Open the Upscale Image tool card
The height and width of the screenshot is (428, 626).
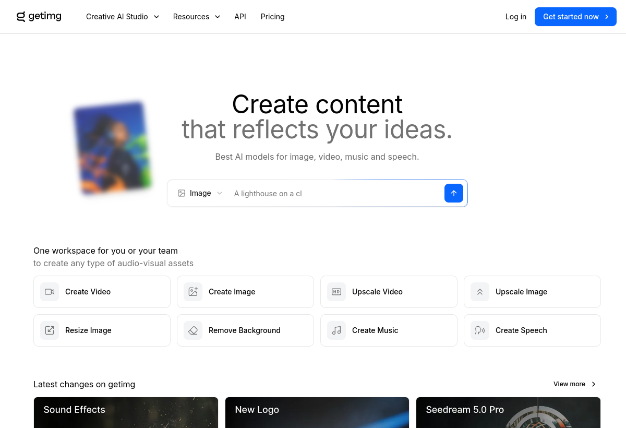pos(532,292)
